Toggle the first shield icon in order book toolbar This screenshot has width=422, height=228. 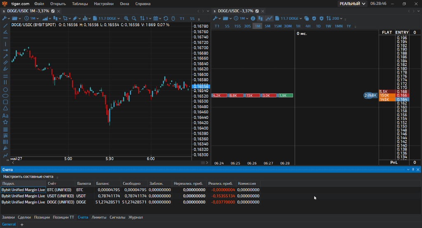(x=314, y=18)
